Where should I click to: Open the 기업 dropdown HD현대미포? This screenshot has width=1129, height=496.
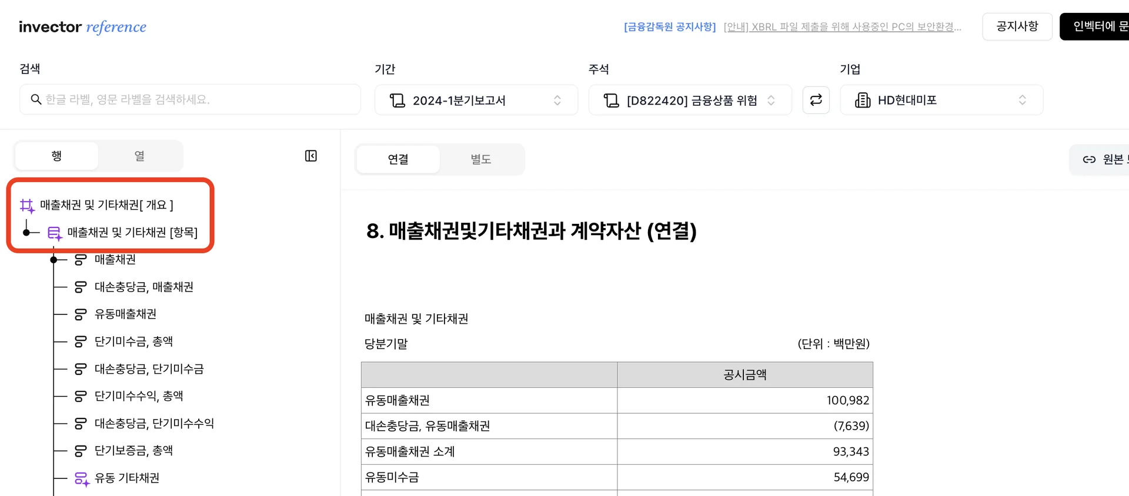click(x=941, y=100)
